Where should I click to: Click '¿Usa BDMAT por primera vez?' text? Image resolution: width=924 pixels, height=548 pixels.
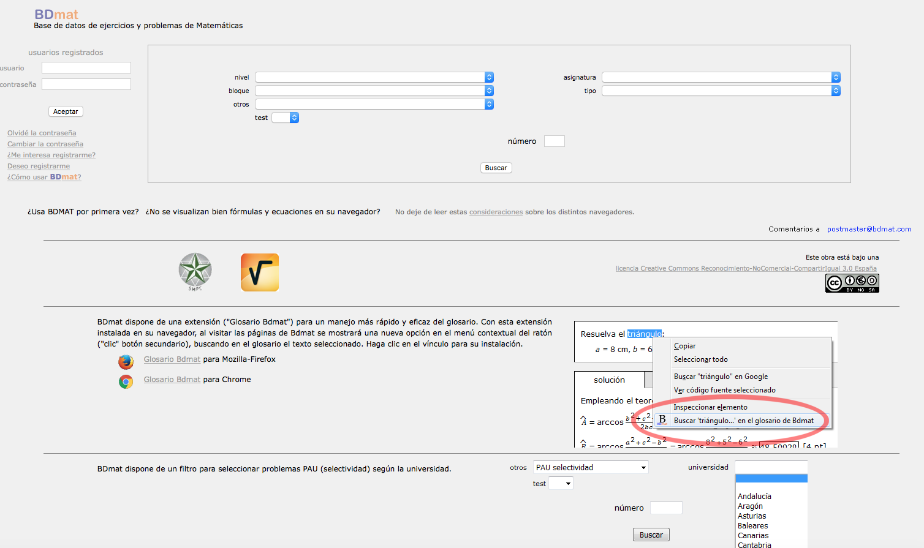tap(83, 212)
